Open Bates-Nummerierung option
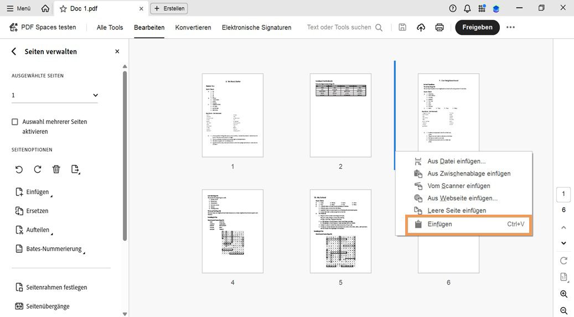The image size is (574, 317). [50, 250]
